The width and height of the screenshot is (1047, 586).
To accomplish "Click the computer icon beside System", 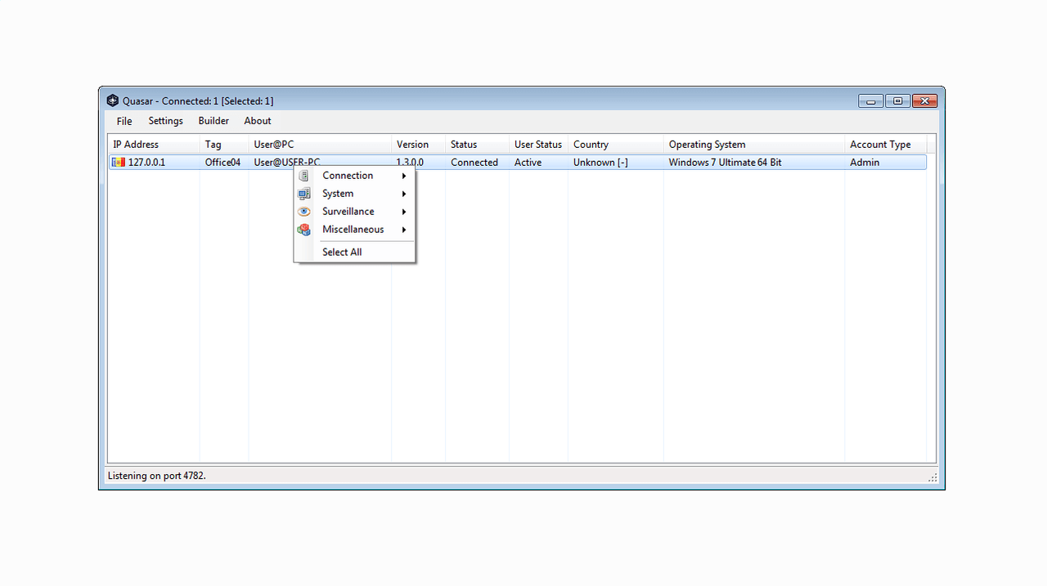I will pos(303,193).
